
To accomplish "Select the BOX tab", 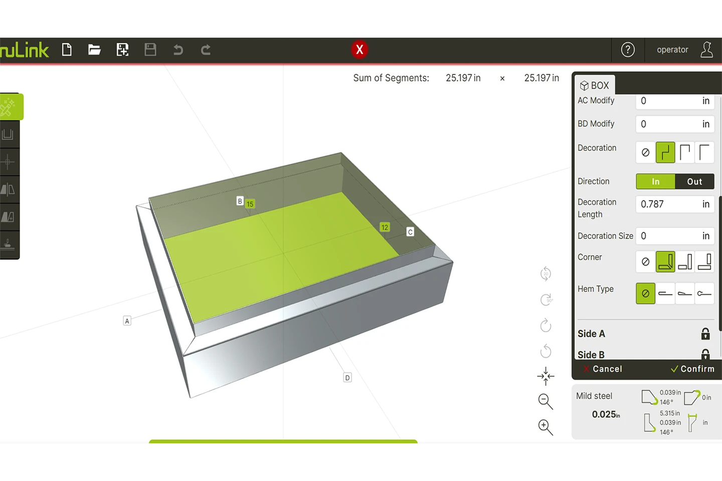I will tap(595, 85).
